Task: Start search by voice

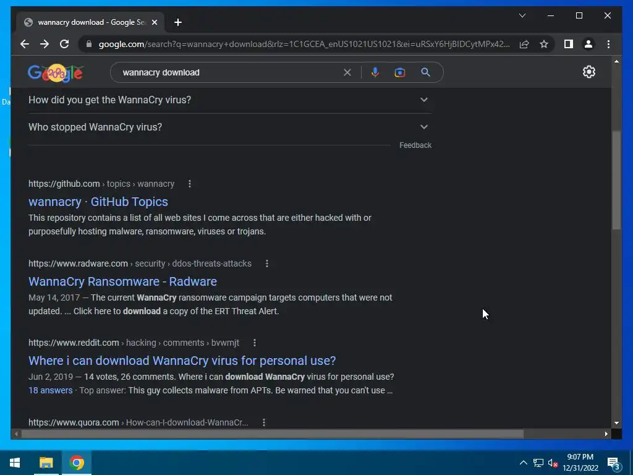Action: coord(375,72)
